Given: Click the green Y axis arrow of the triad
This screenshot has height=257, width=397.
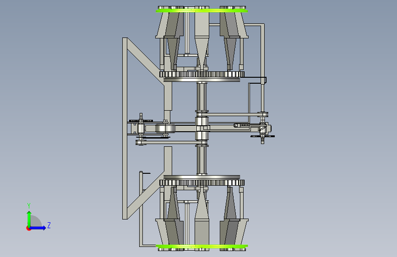Looking at the screenshot, I should tap(29, 219).
